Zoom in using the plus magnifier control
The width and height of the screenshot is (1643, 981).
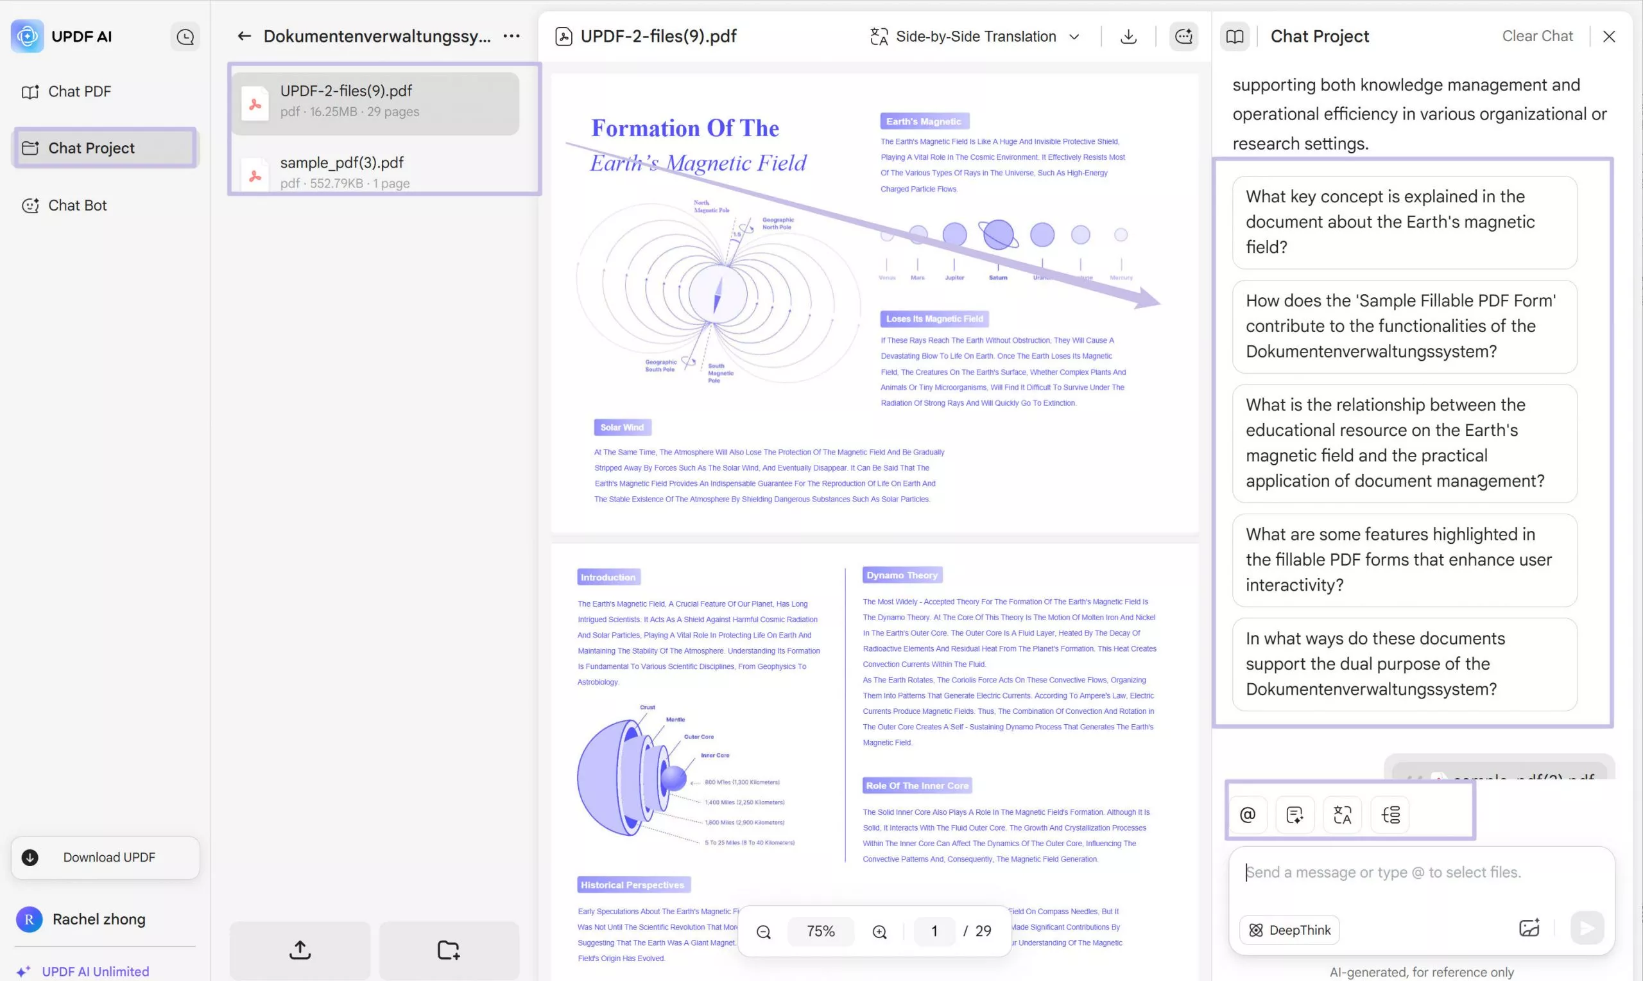tap(879, 931)
